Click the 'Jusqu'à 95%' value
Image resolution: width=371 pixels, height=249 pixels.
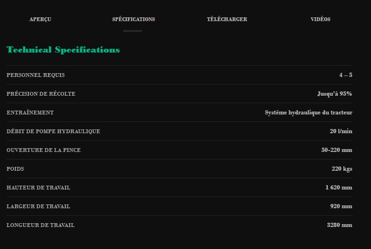pyautogui.click(x=334, y=94)
